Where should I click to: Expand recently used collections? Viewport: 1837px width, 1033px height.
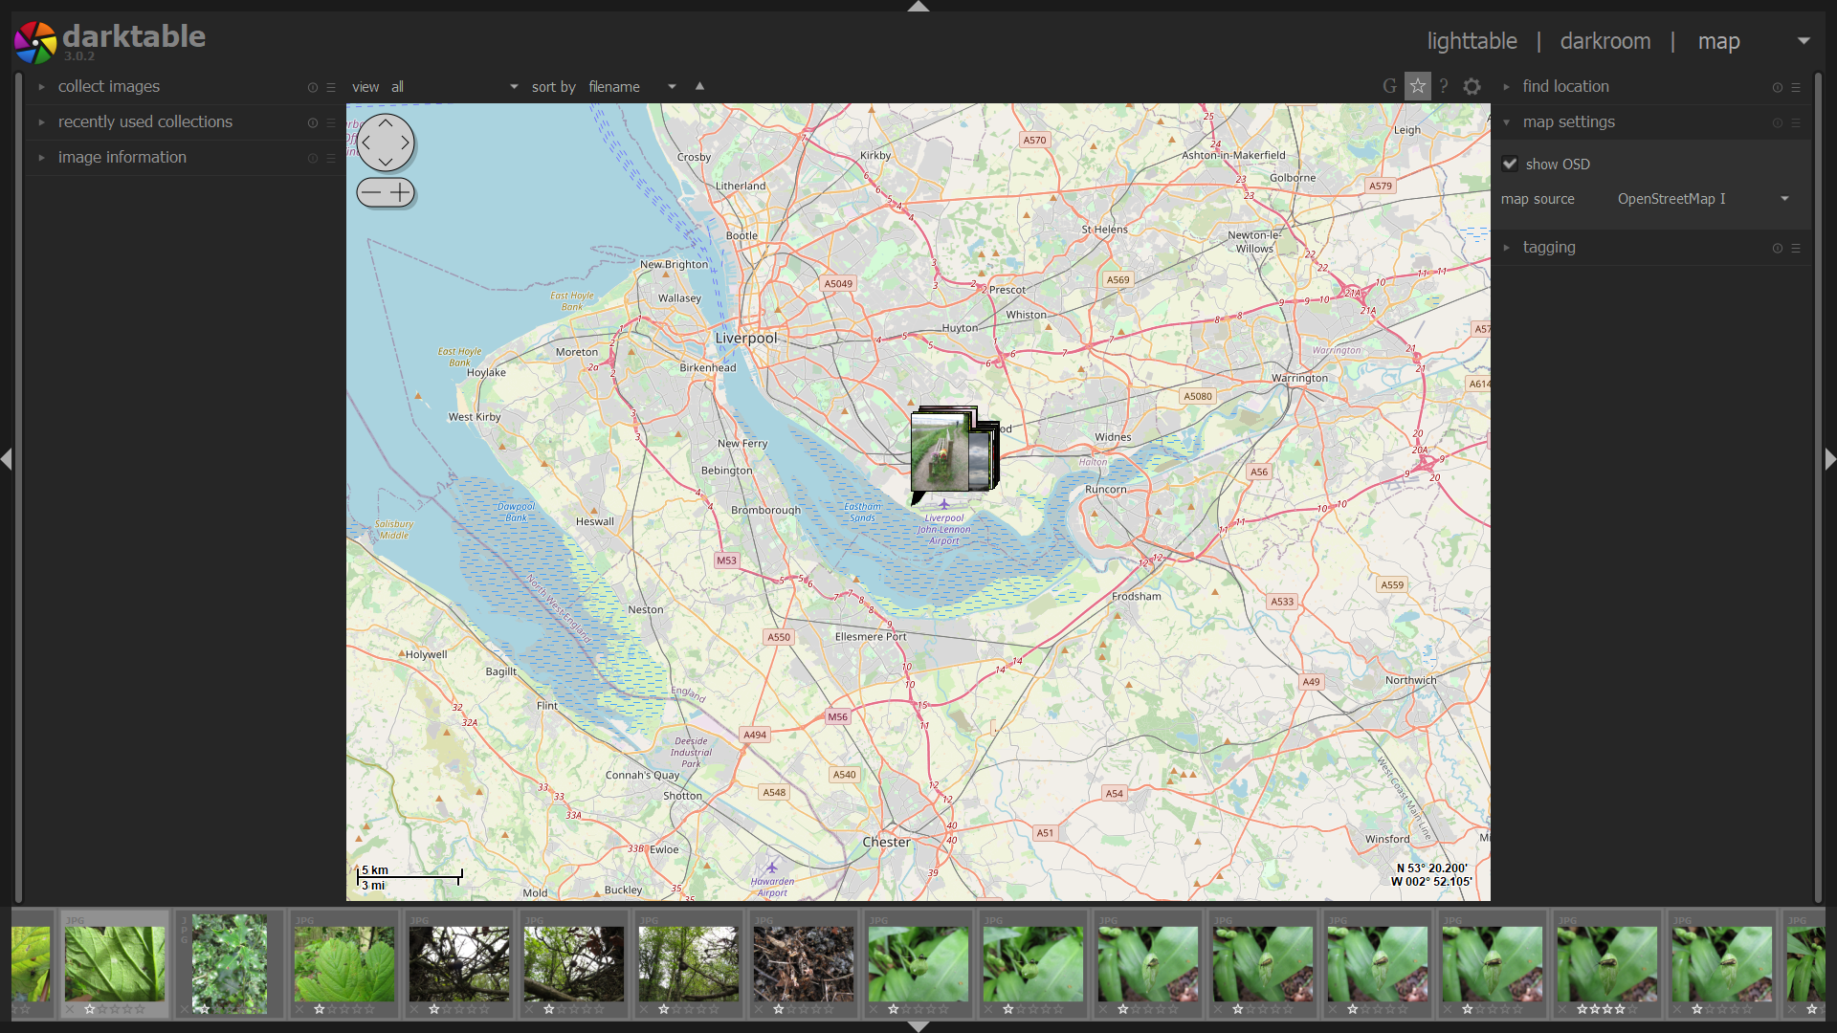click(x=41, y=122)
